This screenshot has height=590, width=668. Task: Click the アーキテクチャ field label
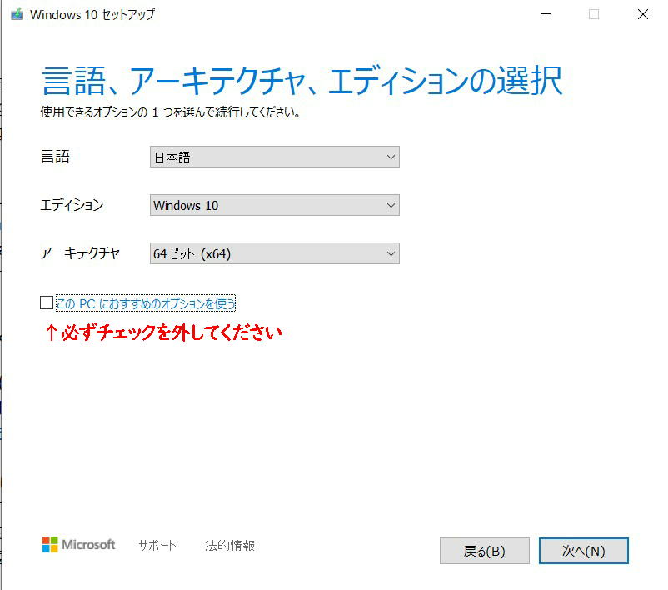coord(80,253)
